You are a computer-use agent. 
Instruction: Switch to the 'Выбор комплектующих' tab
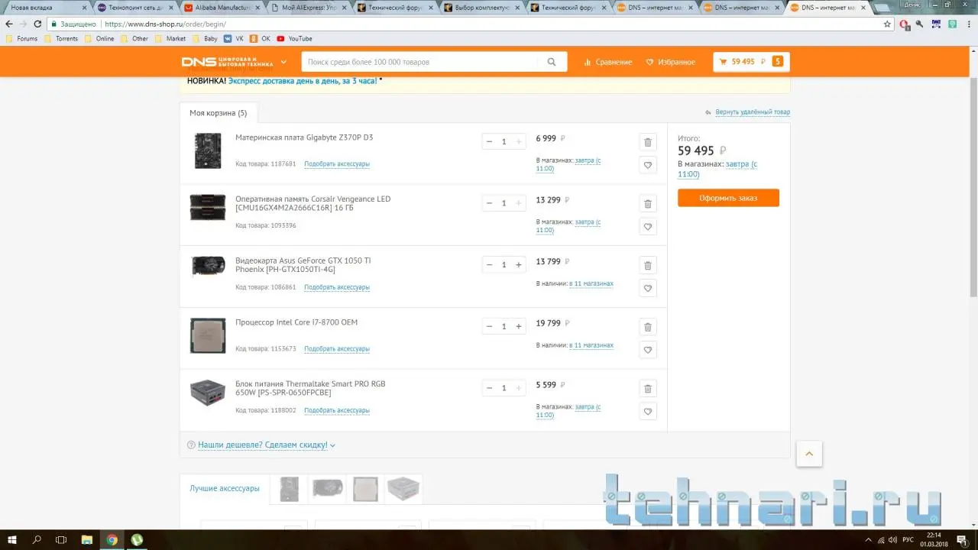482,8
